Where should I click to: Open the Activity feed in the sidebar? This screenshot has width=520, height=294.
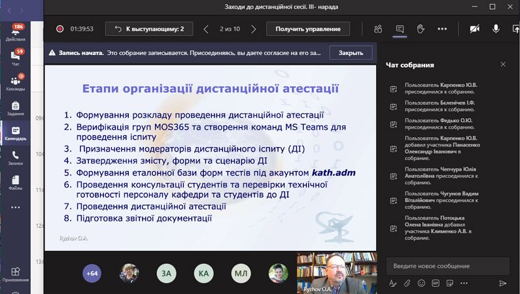pyautogui.click(x=15, y=33)
